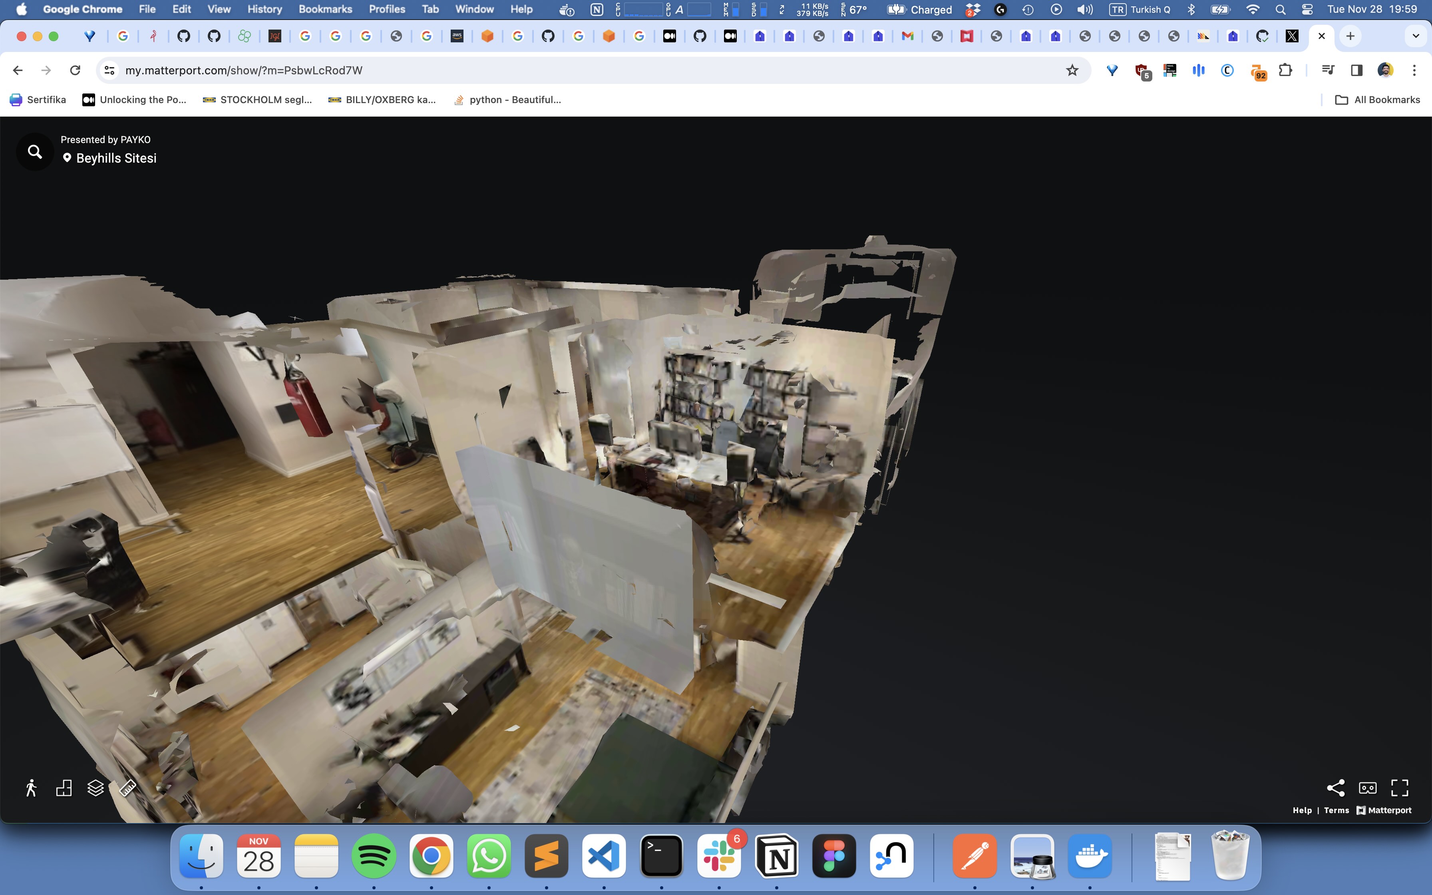Open Chrome three-dot menu

[1414, 70]
